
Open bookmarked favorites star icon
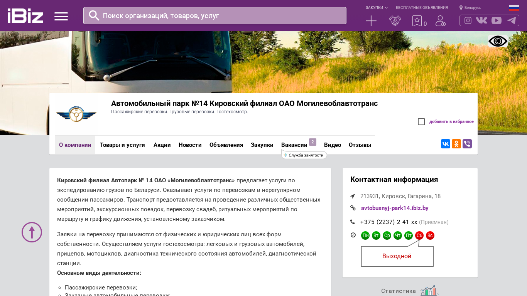417,21
